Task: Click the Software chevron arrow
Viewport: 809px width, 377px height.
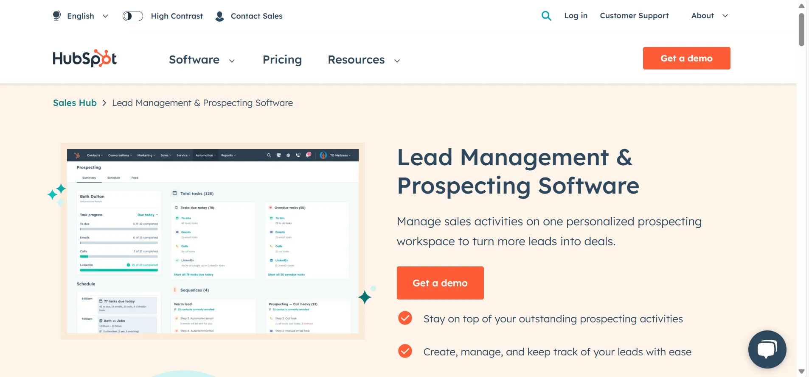Action: (232, 61)
